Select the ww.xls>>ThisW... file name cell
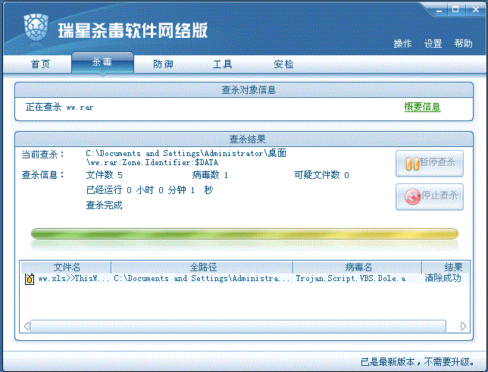488x372 pixels. tap(74, 278)
